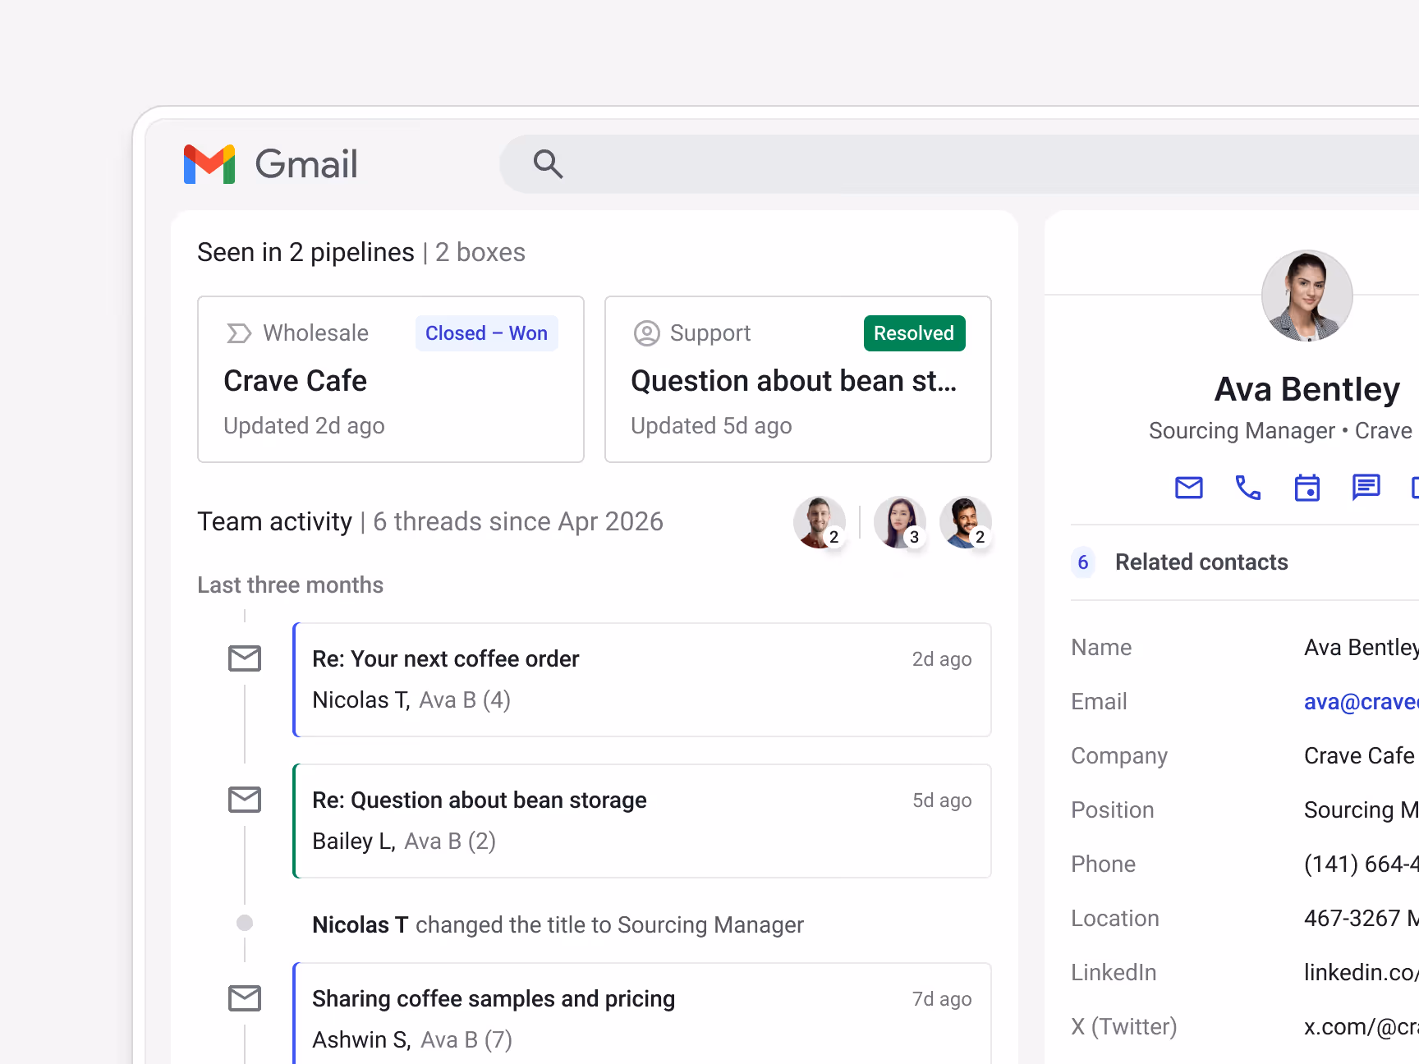Viewport: 1419px width, 1064px height.
Task: Open thread Sharing coffee samples and pricing
Action: [642, 1014]
